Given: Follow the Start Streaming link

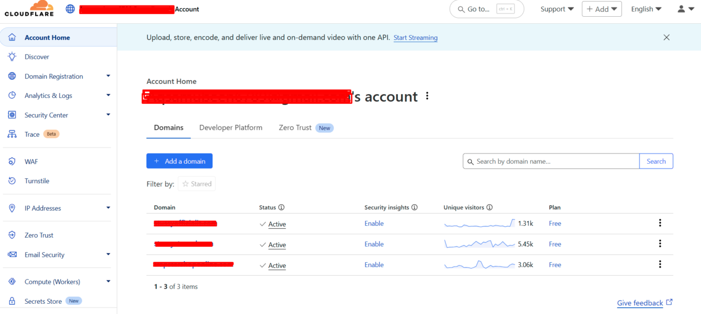Looking at the screenshot, I should (416, 38).
